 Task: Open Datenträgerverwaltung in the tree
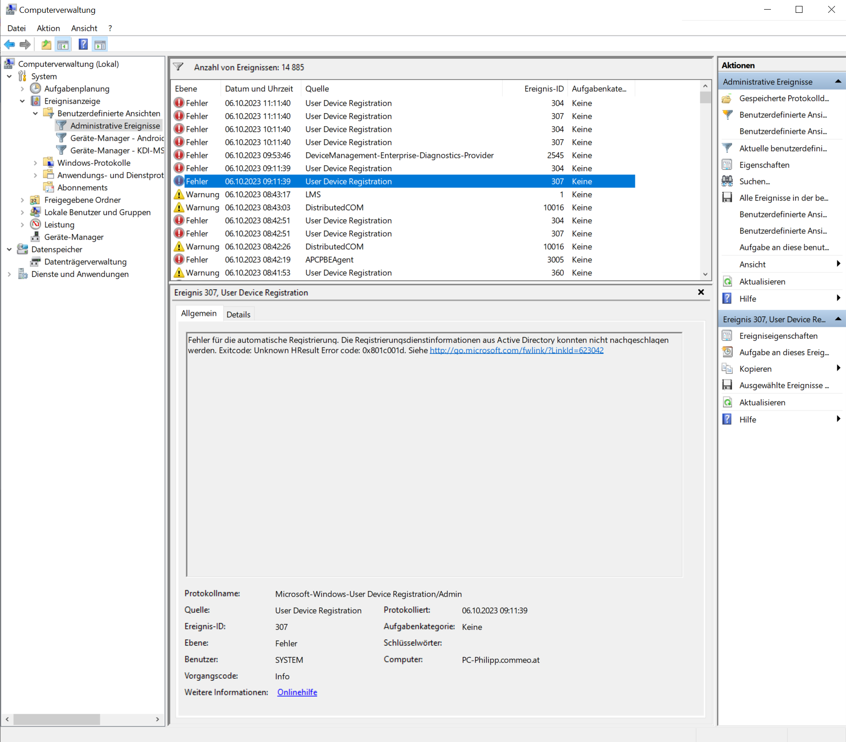[85, 261]
